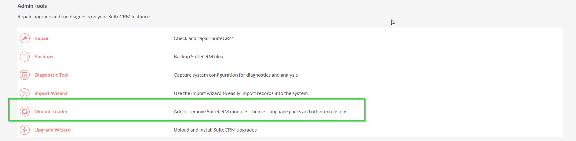Open the Backups link
The height and width of the screenshot is (141, 576).
click(x=44, y=57)
